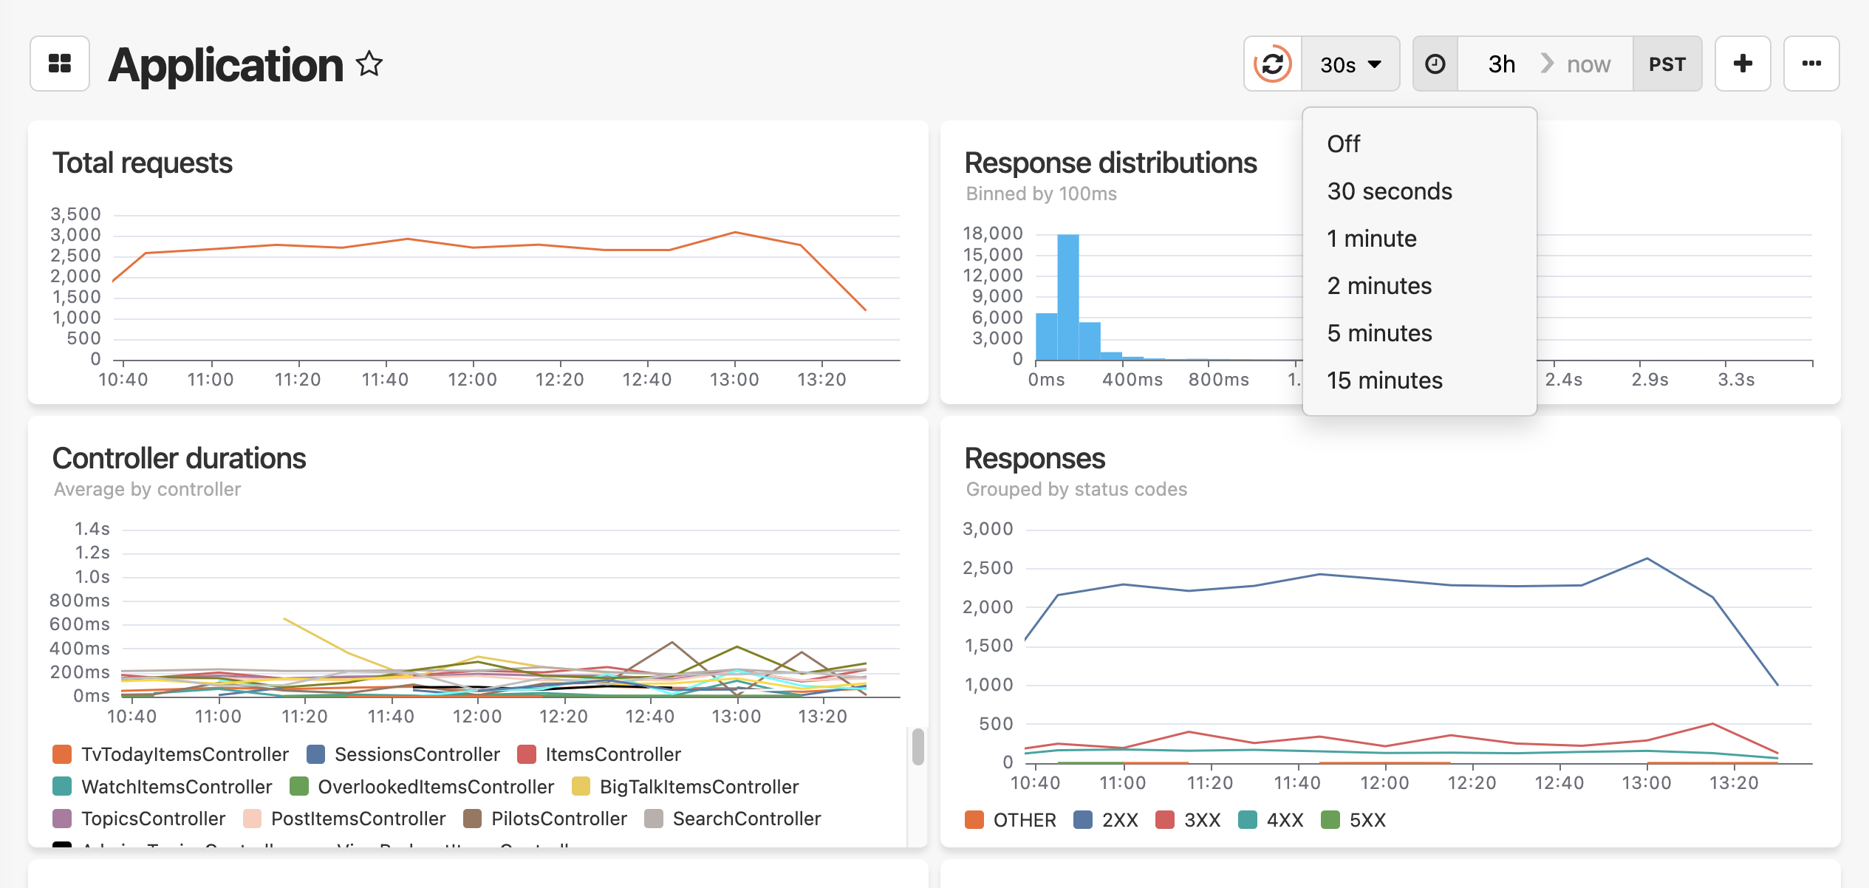Viewport: 1869px width, 888px height.
Task: Select 15 minutes from the refresh menu
Action: pos(1384,380)
